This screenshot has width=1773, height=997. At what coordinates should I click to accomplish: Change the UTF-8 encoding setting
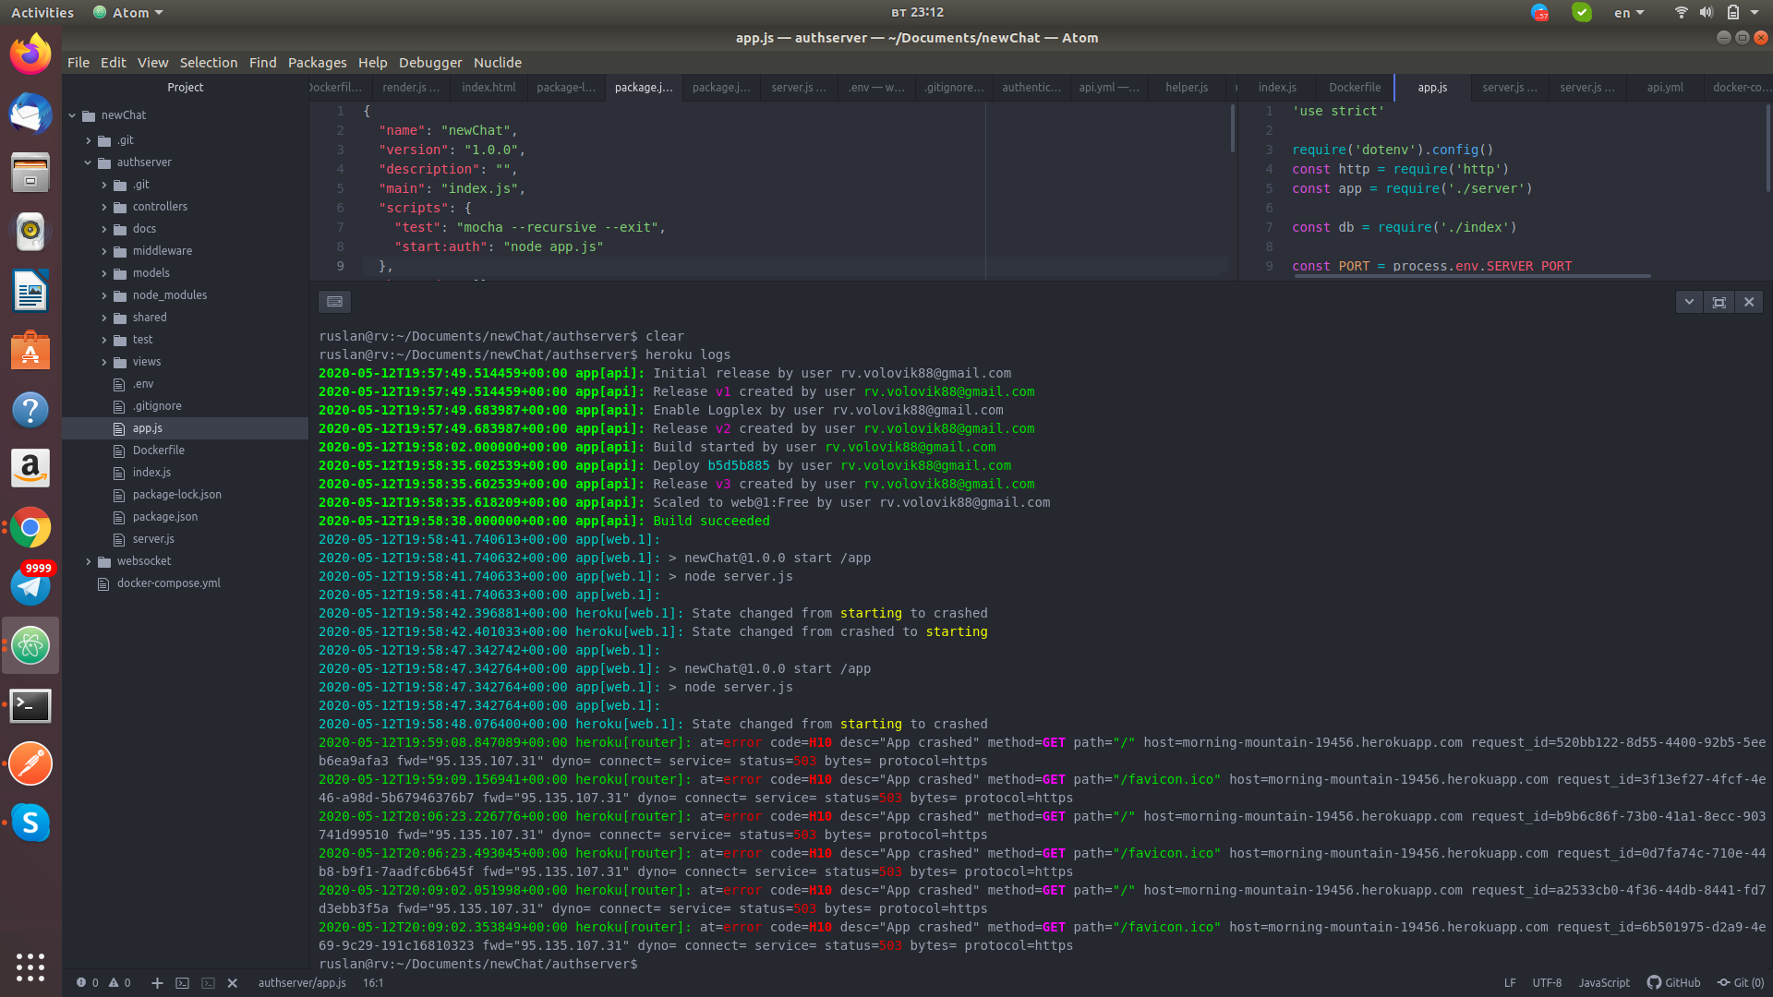(1547, 983)
